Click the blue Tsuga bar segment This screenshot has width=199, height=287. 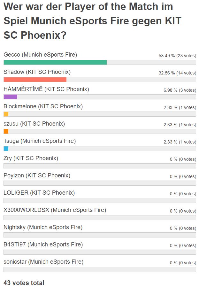(6, 149)
